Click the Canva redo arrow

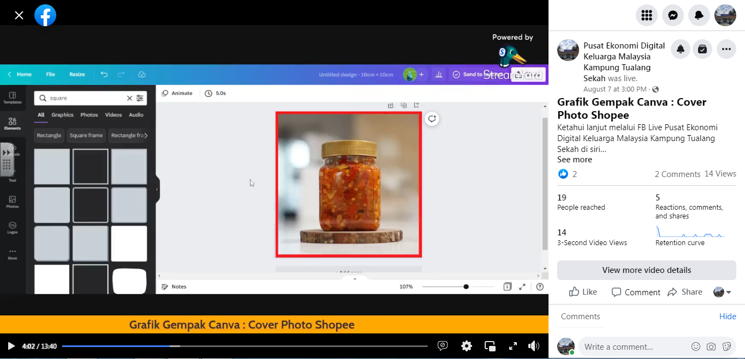click(x=121, y=74)
